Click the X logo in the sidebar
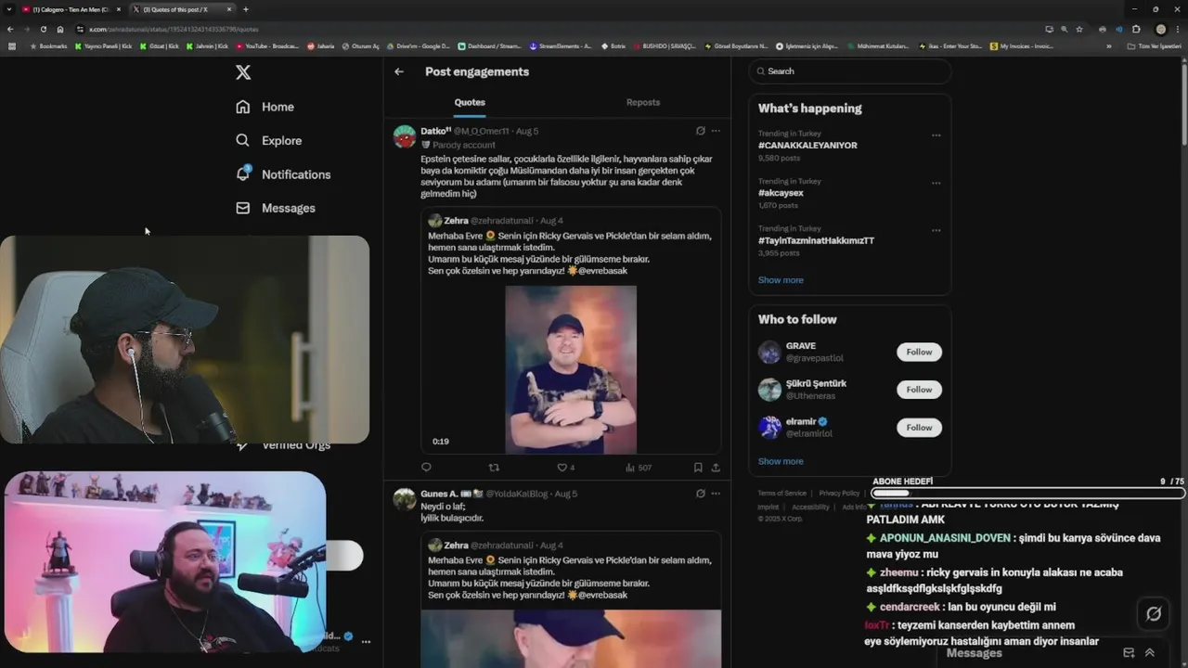This screenshot has width=1188, height=668. (x=243, y=72)
